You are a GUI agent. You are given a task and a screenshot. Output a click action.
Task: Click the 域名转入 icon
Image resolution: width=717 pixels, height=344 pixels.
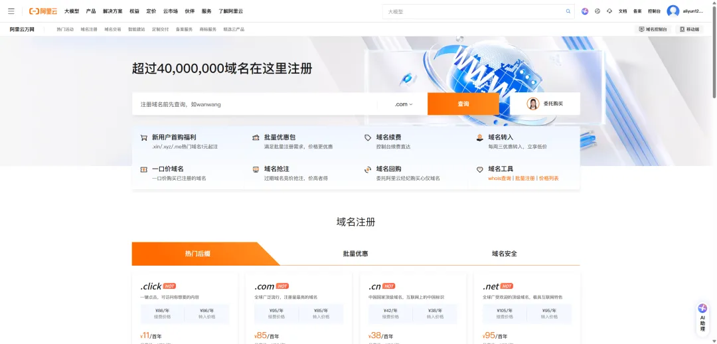(x=480, y=137)
